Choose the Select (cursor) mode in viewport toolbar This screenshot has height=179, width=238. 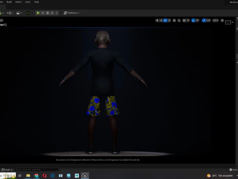click(157, 20)
